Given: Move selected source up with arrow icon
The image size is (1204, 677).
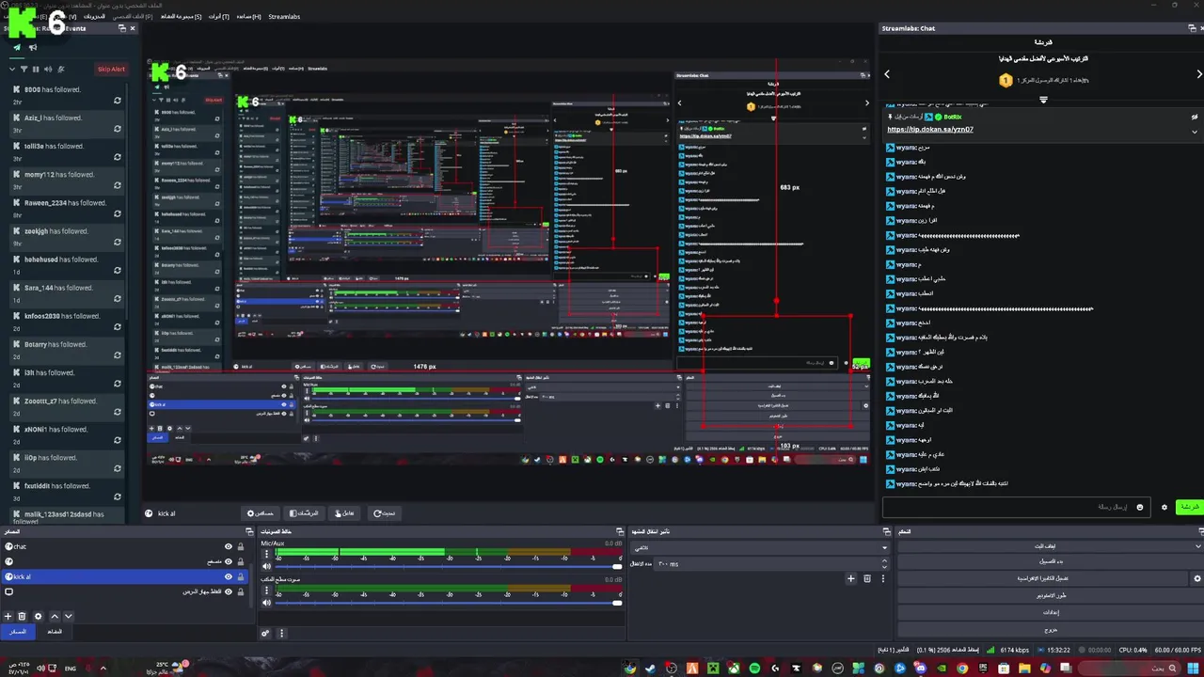Looking at the screenshot, I should 54,616.
